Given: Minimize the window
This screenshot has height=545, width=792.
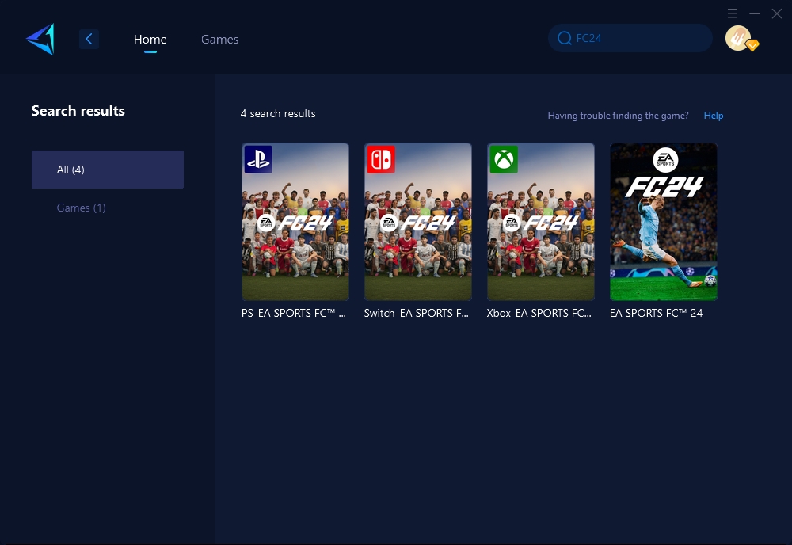Looking at the screenshot, I should point(755,13).
